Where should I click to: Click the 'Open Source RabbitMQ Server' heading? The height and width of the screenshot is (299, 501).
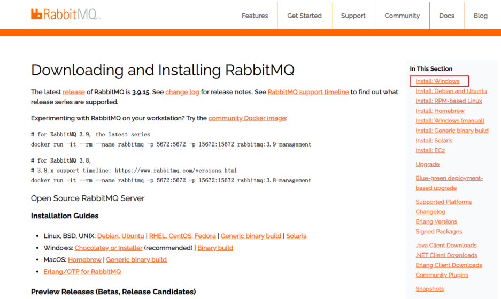click(x=88, y=198)
